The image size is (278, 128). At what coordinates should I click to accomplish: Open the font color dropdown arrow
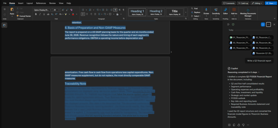pyautogui.click(x=77, y=14)
